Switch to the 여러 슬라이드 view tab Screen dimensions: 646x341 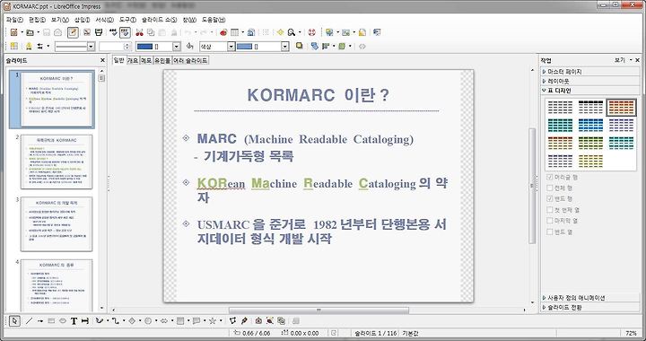pos(190,60)
